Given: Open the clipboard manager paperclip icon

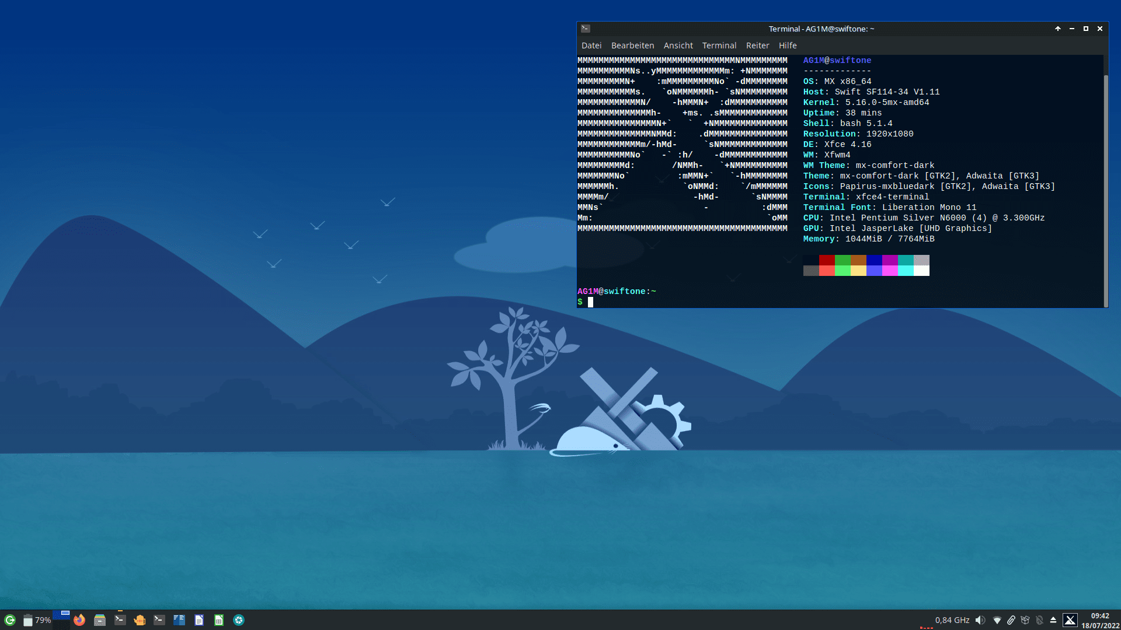Looking at the screenshot, I should click(x=1011, y=620).
